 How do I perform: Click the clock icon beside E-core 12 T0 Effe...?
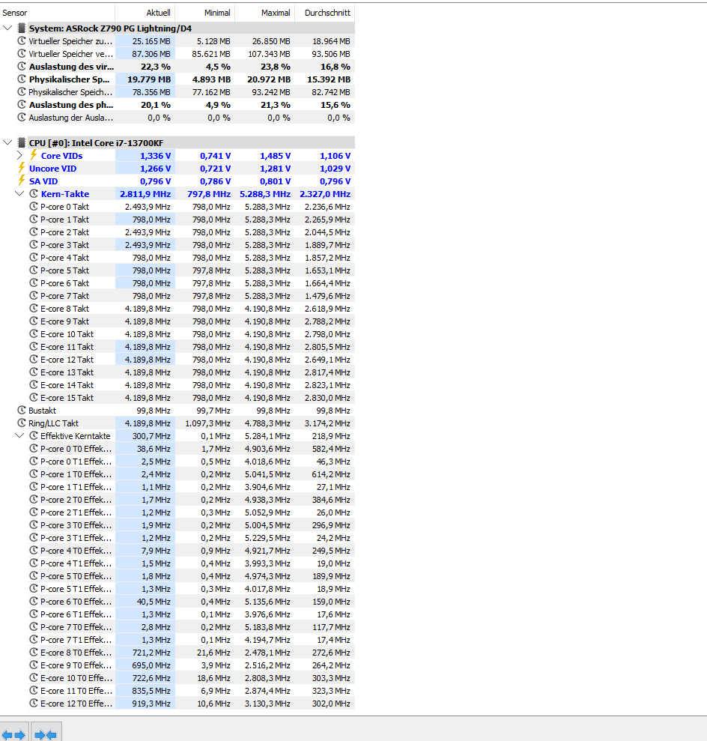34,704
